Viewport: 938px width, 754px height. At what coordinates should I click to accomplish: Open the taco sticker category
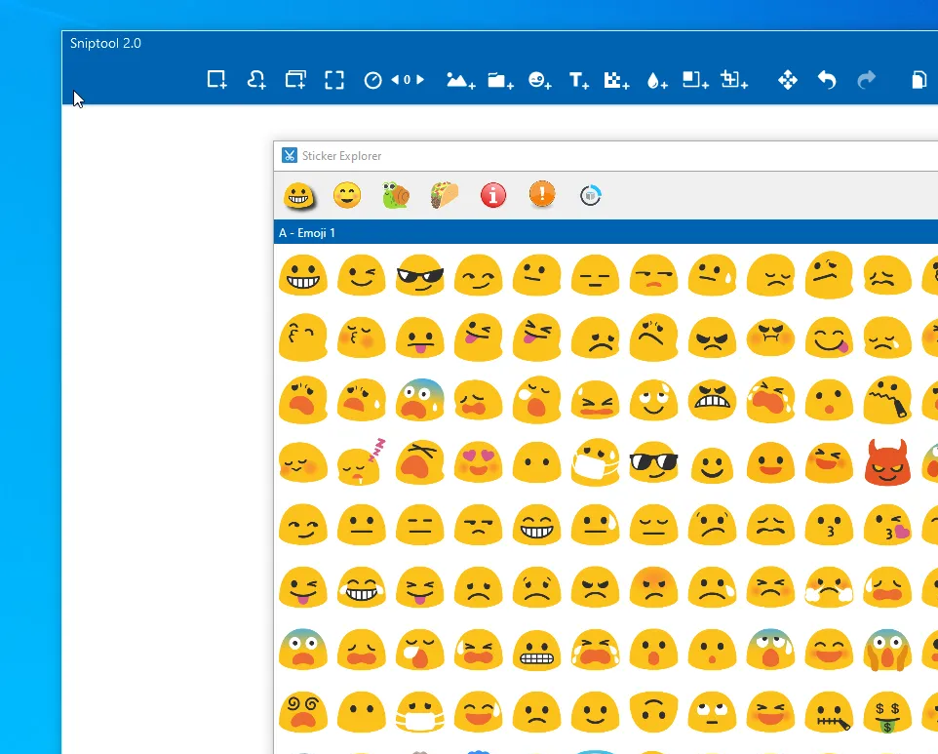tap(445, 195)
